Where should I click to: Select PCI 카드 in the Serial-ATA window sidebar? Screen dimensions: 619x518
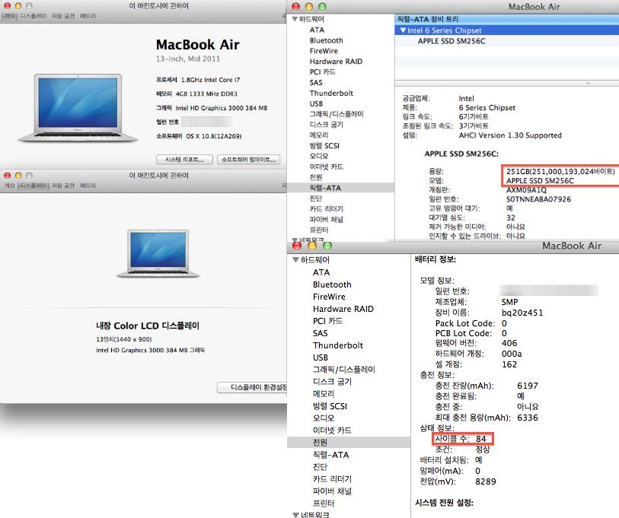pos(323,72)
